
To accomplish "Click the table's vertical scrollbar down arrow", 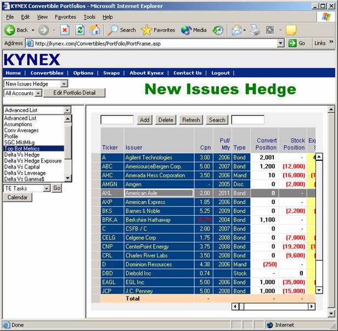I will [319, 290].
